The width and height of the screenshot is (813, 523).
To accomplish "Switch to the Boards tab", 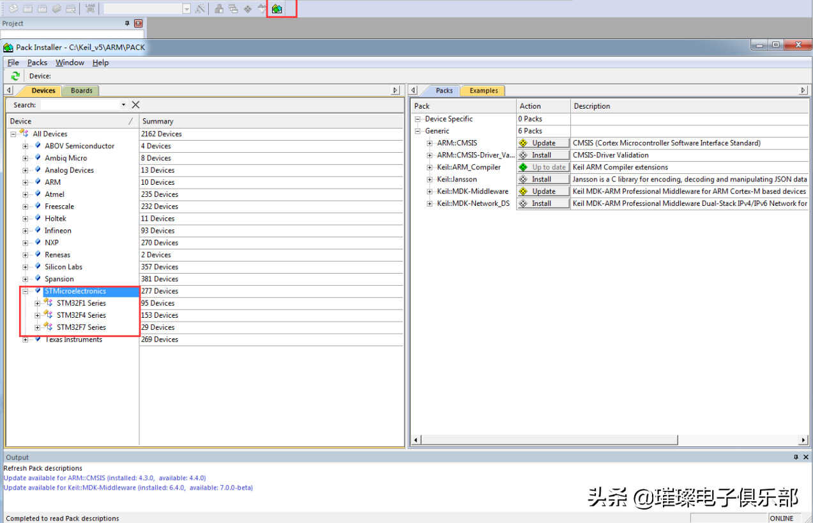I will coord(82,91).
